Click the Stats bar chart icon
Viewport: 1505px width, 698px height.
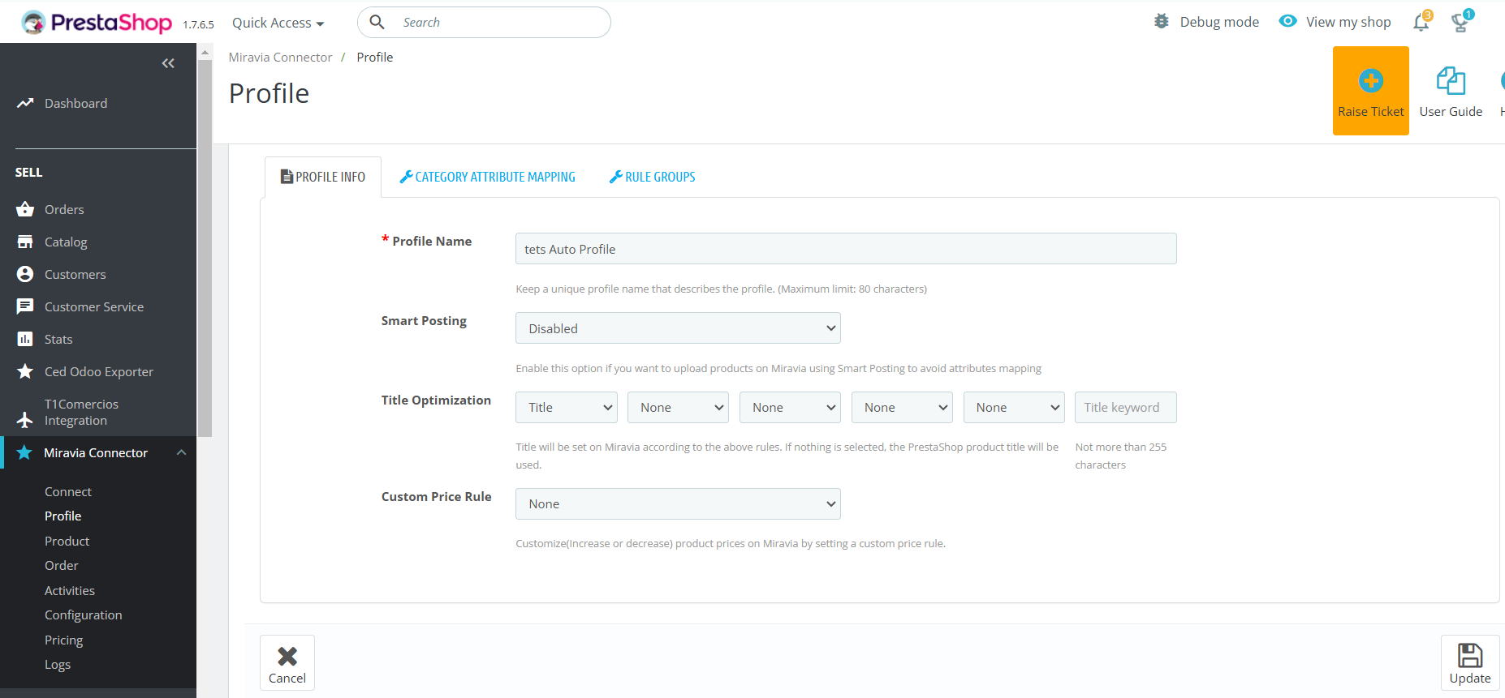pyautogui.click(x=25, y=339)
